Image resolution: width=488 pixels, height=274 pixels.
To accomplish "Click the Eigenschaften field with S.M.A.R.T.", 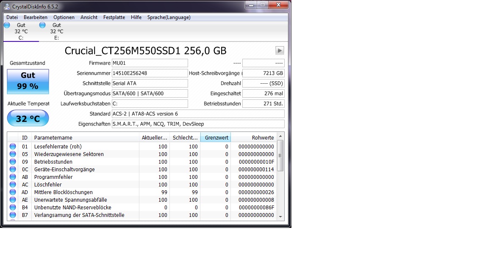I will 198,124.
